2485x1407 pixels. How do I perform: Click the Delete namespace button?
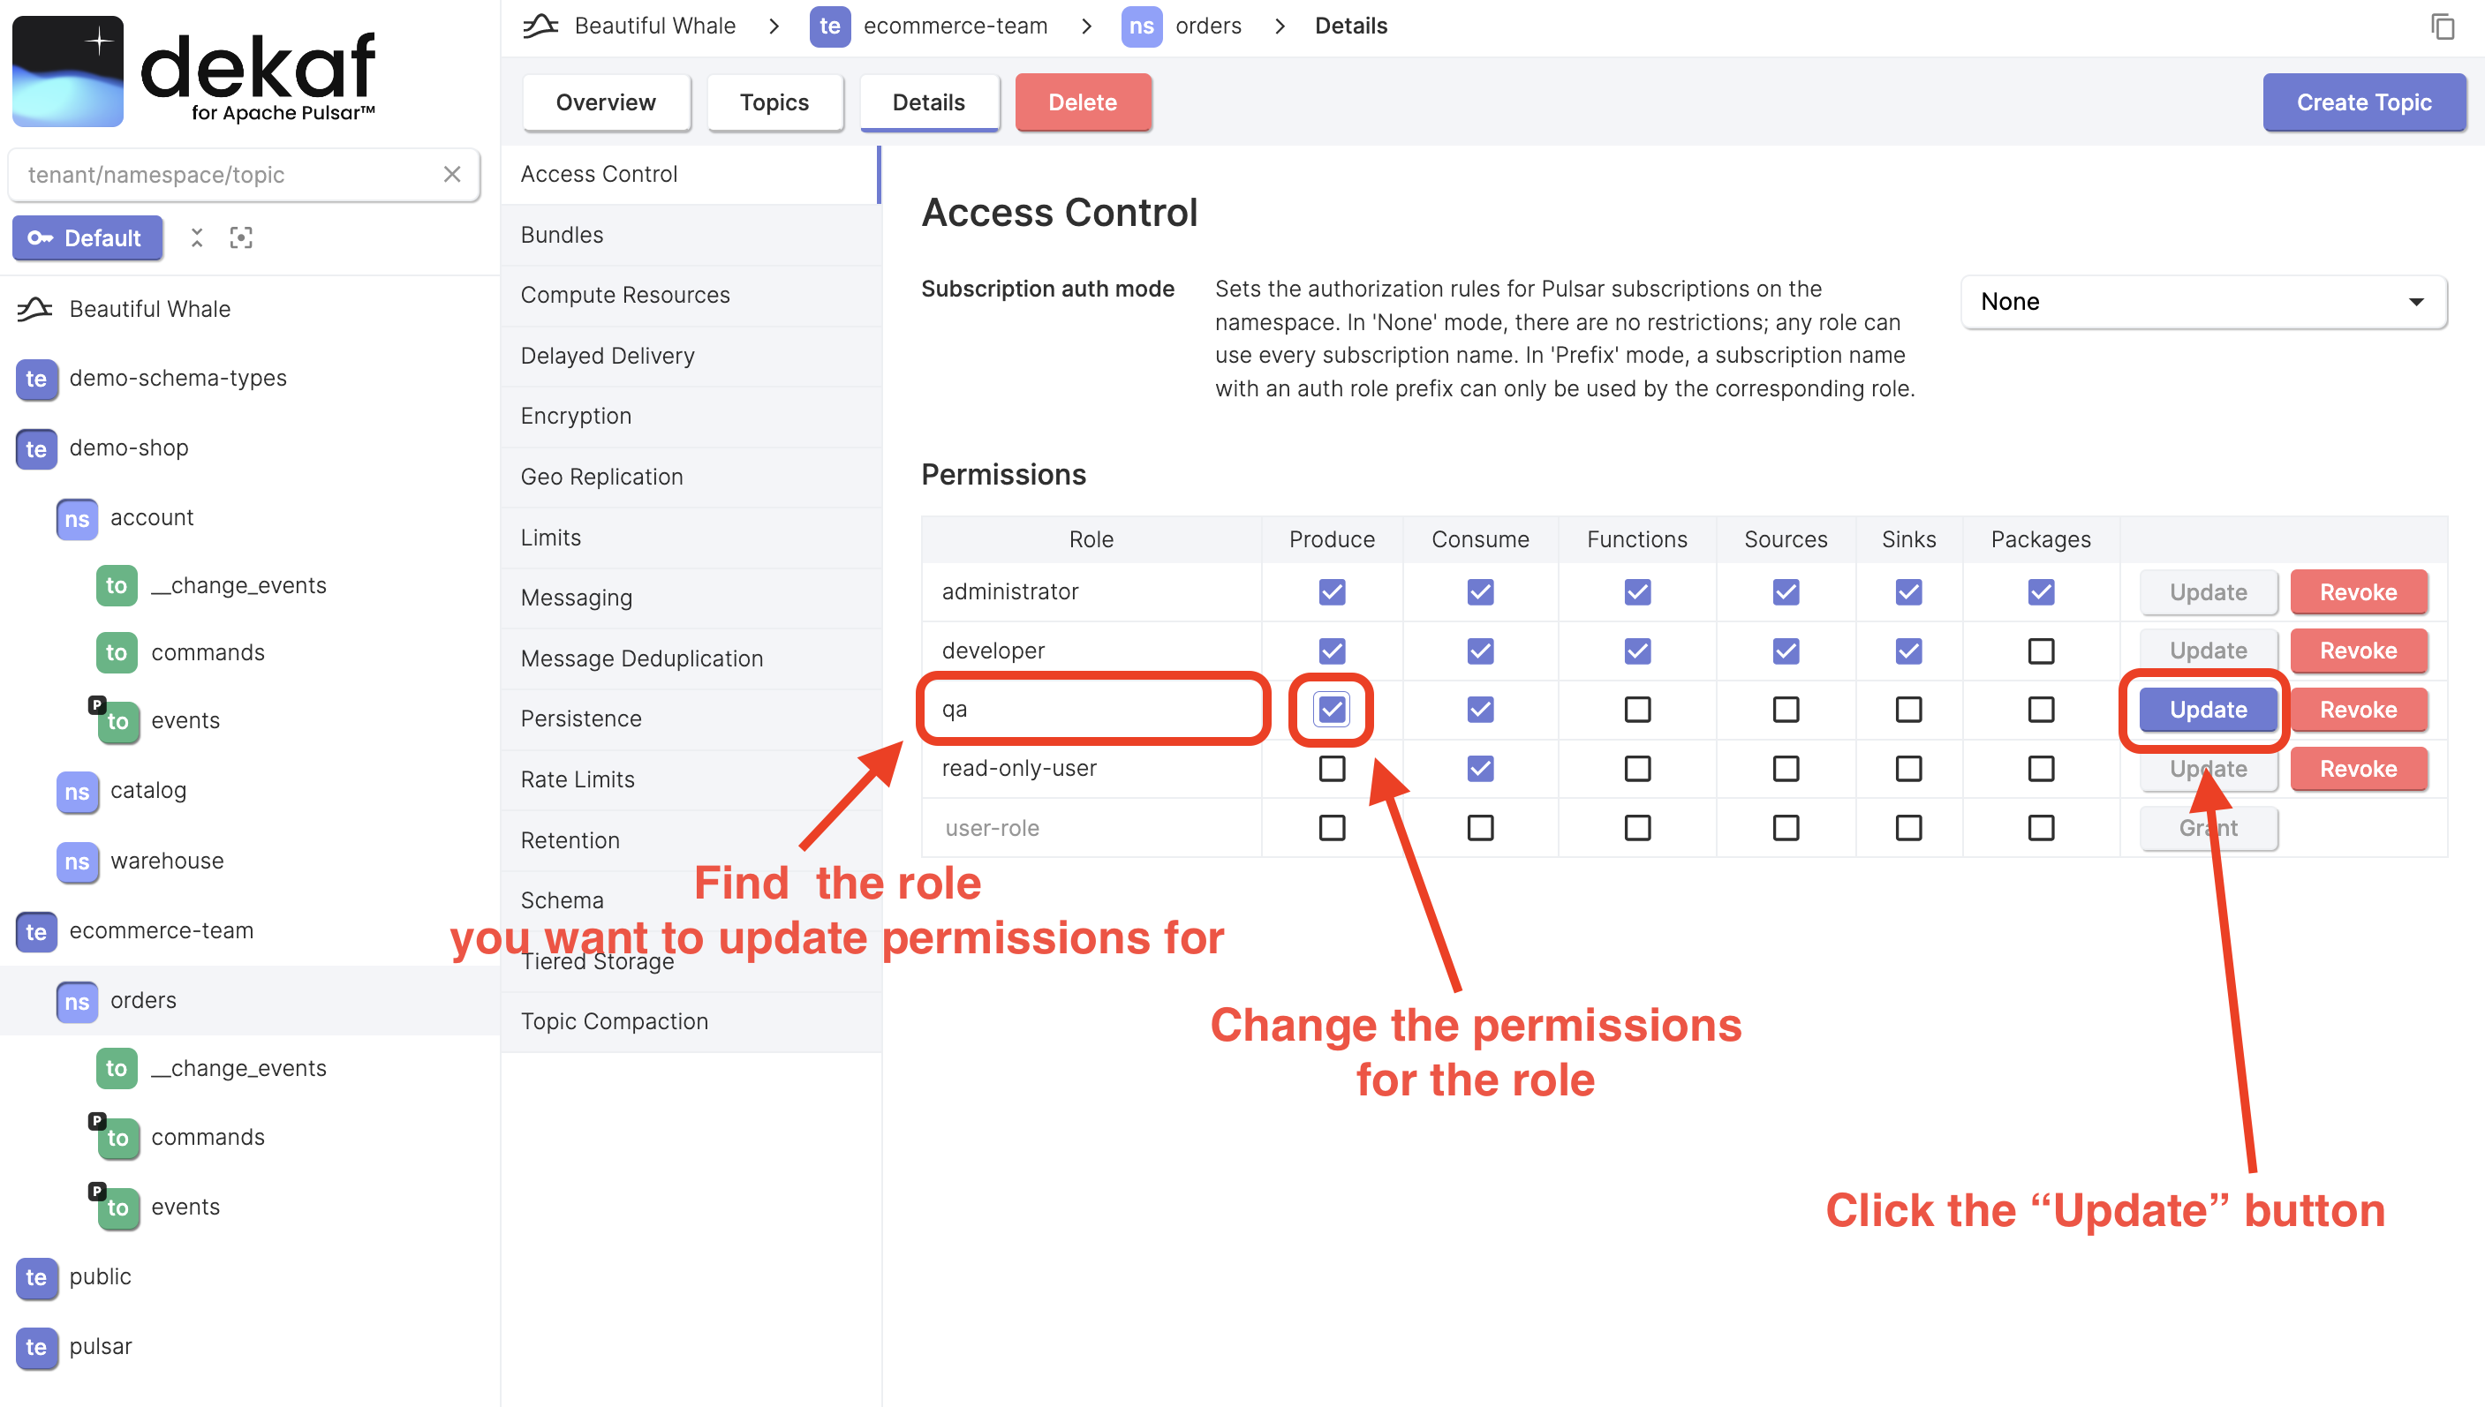(1083, 102)
